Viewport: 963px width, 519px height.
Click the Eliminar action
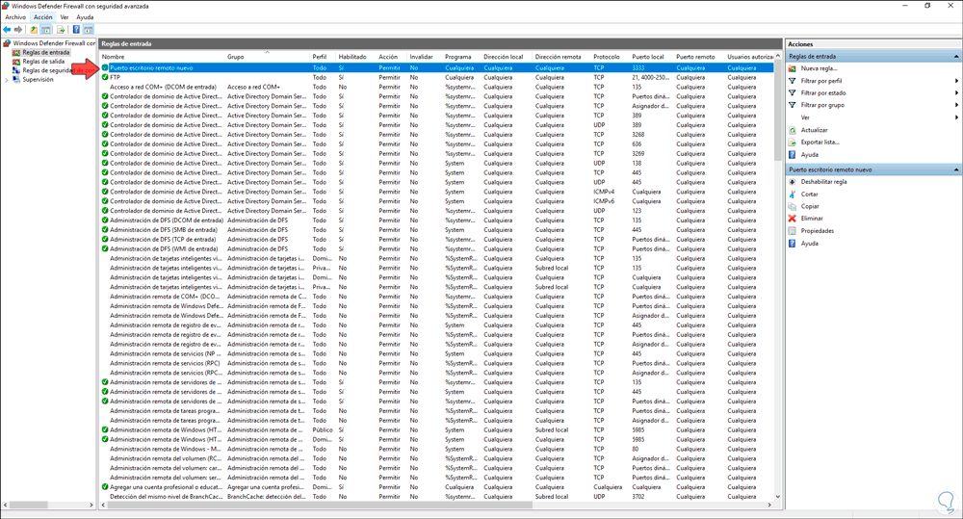[x=812, y=218]
